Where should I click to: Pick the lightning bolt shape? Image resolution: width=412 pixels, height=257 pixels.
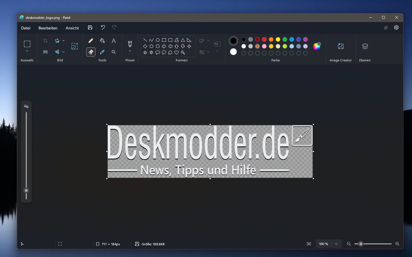coord(183,53)
